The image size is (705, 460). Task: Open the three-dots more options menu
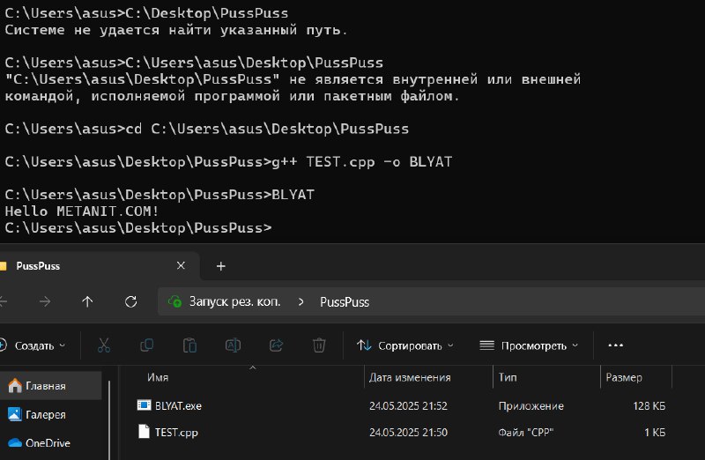point(615,345)
